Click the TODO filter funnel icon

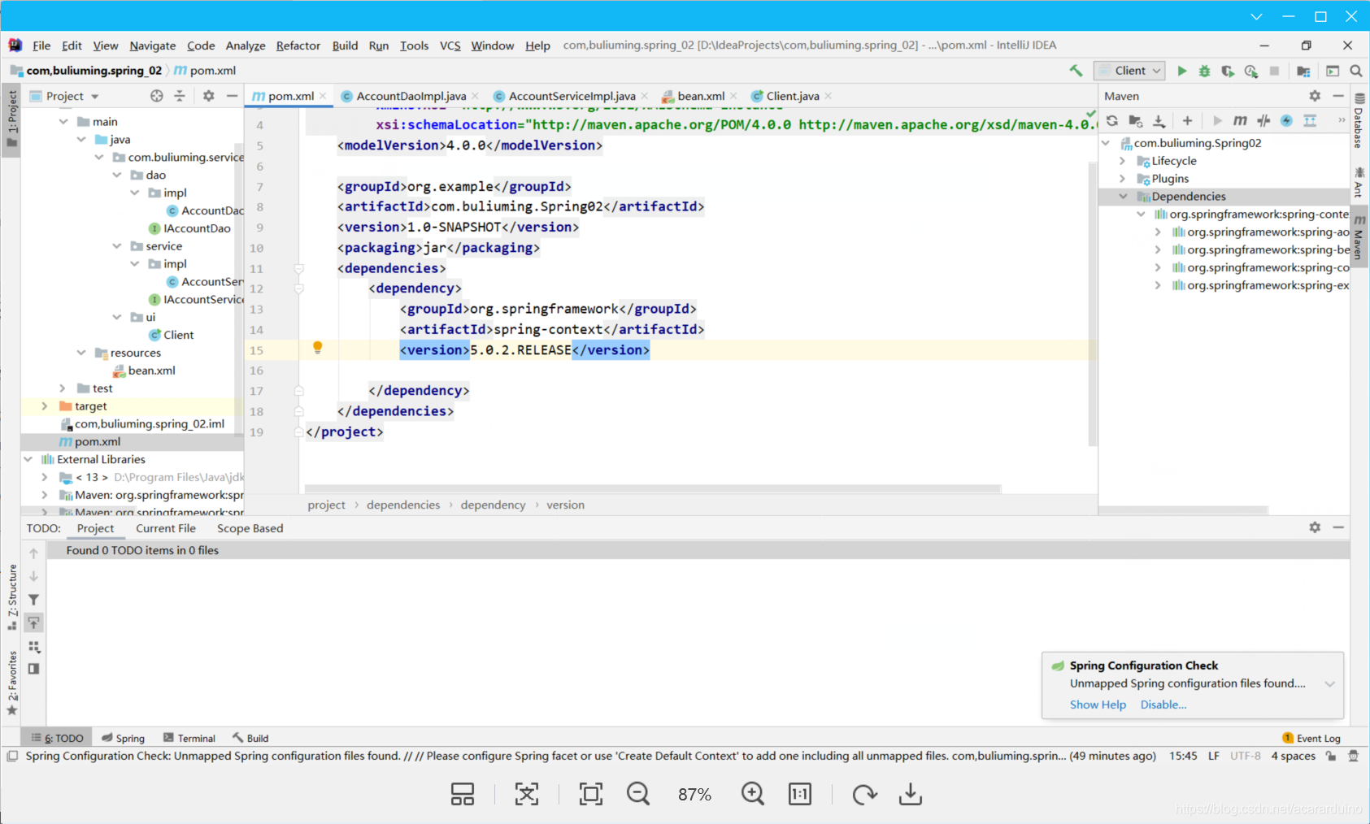coord(33,600)
